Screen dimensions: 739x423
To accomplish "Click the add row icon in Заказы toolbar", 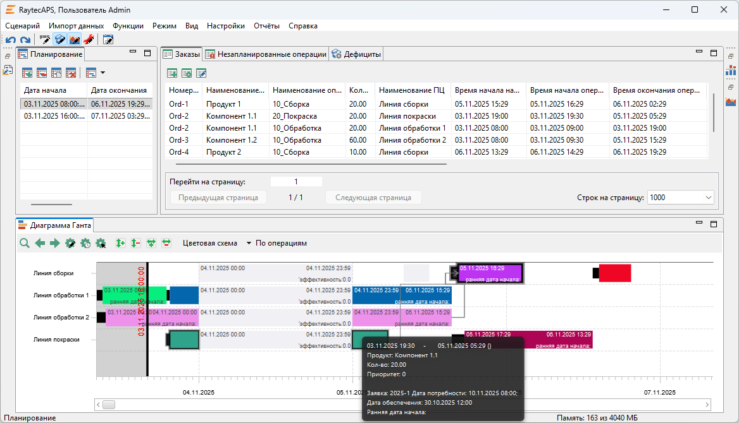I will 171,73.
